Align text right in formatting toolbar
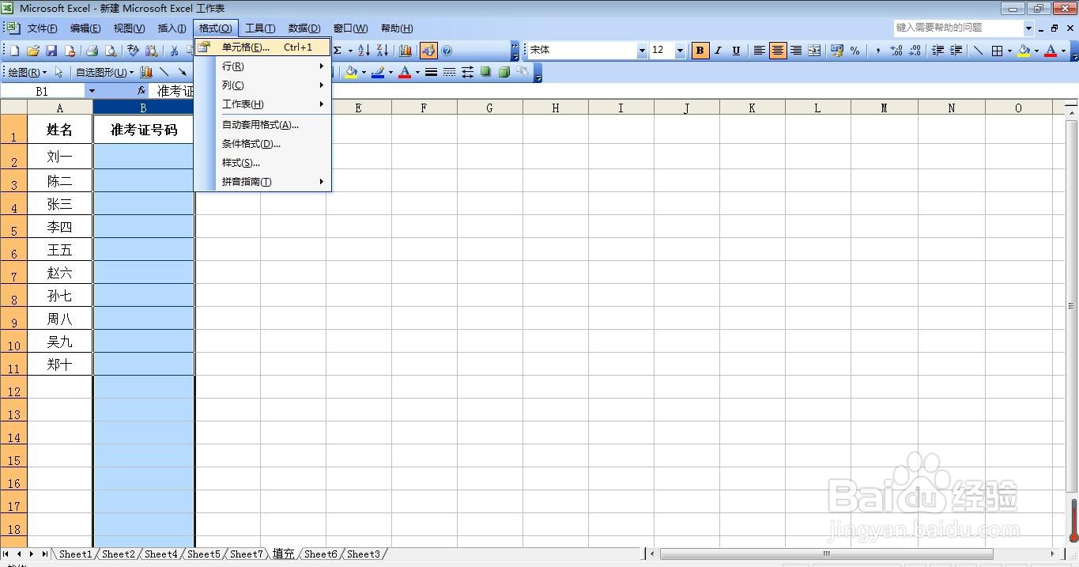Viewport: 1079px width, 567px height. (796, 51)
